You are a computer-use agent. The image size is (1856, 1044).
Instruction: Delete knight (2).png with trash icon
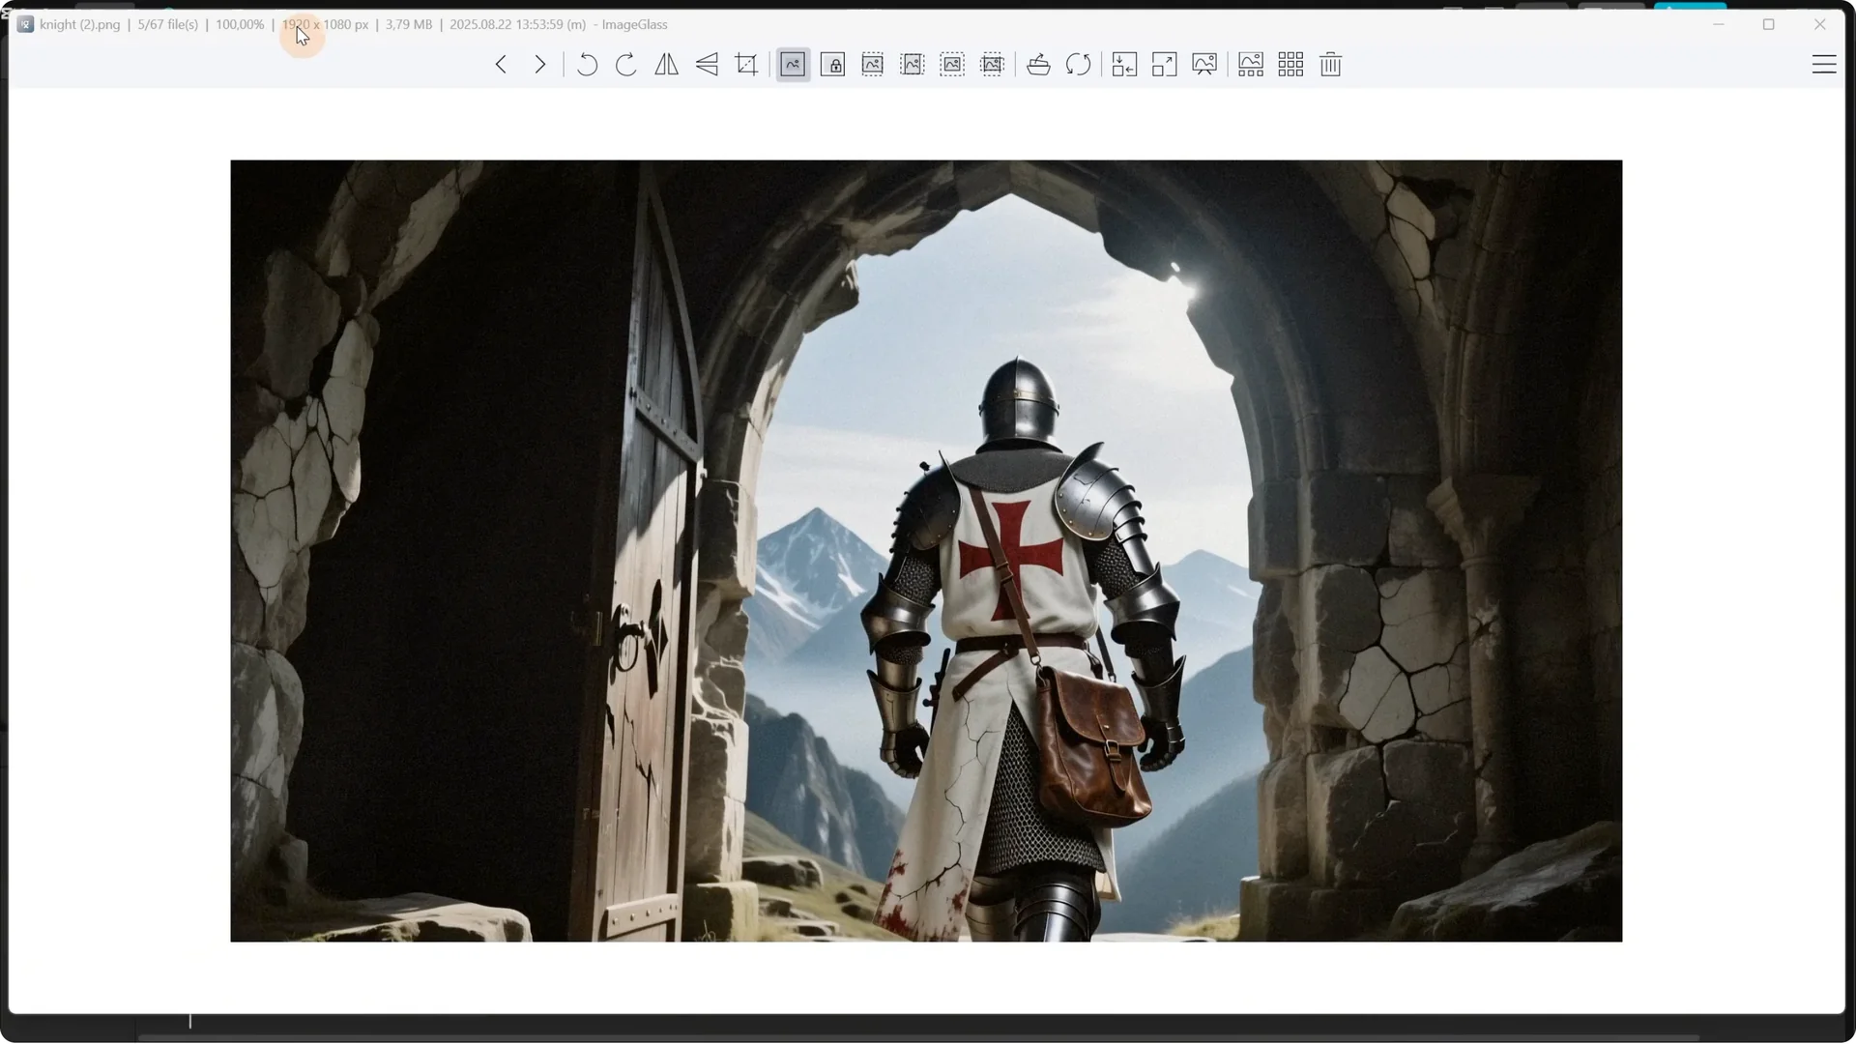click(1329, 64)
